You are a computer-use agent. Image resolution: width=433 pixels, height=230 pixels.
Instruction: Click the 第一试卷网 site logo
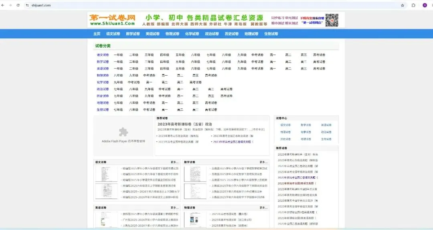[113, 20]
